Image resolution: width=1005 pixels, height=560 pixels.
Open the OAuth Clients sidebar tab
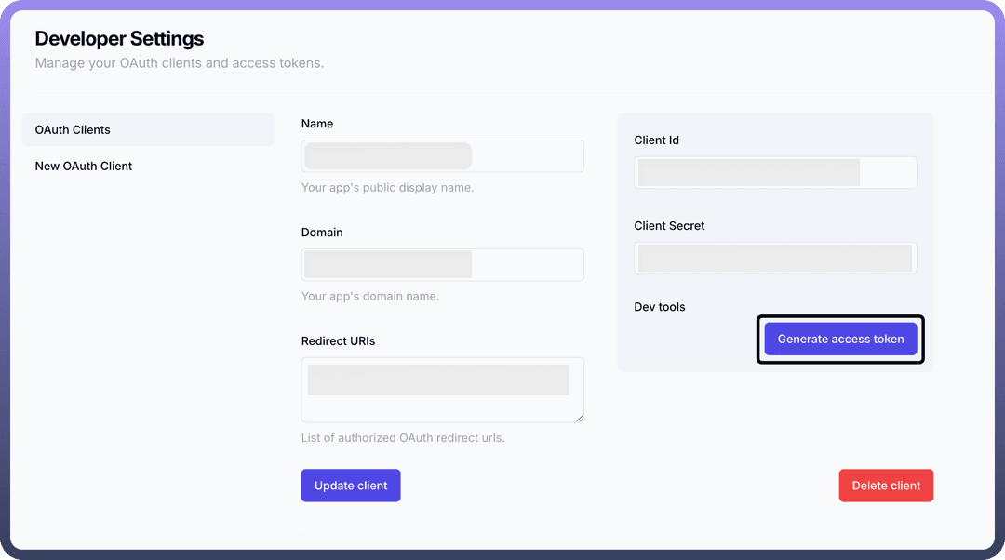(73, 129)
